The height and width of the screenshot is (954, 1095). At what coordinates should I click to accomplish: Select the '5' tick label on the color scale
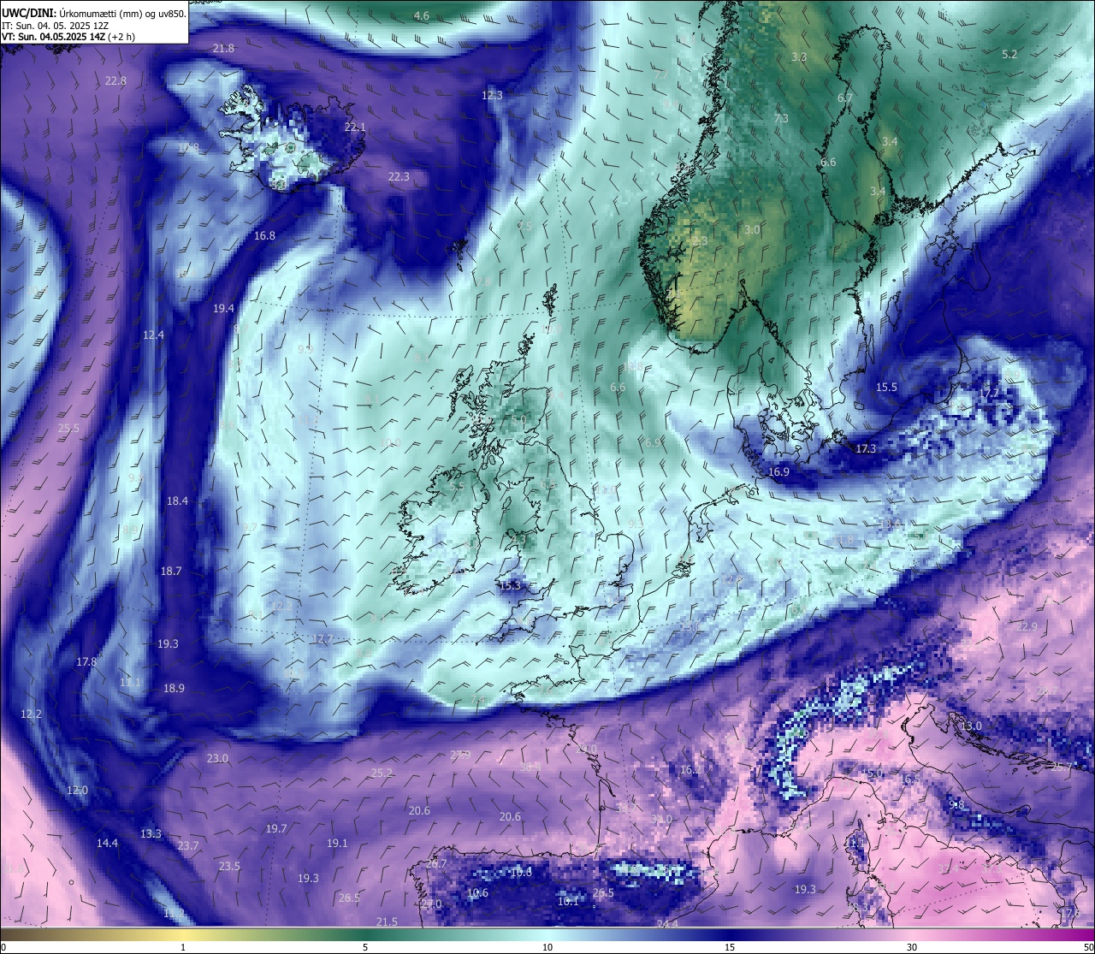(x=365, y=947)
